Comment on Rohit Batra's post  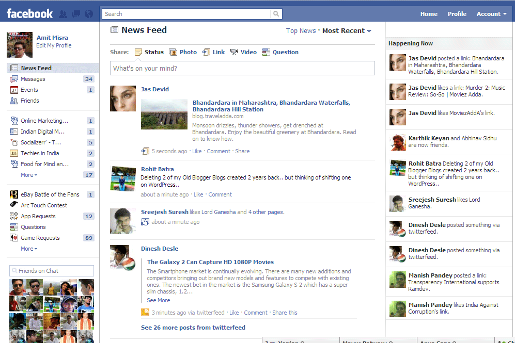[220, 194]
